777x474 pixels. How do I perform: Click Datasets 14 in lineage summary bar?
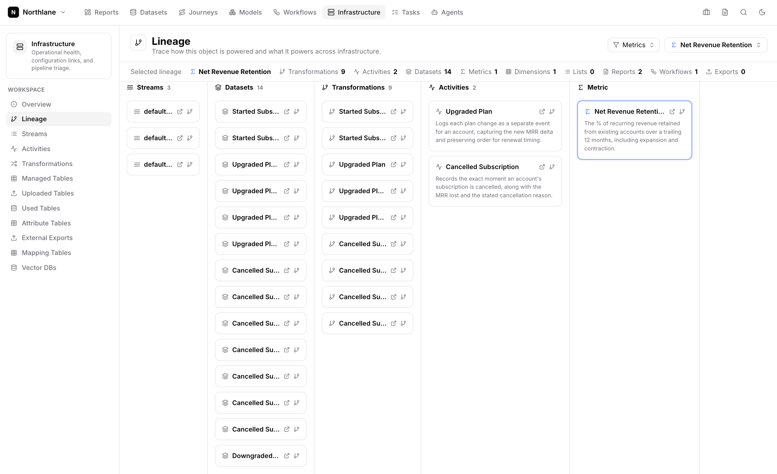(429, 72)
